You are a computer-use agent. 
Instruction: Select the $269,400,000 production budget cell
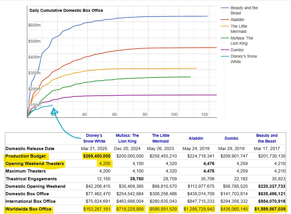click(97, 156)
